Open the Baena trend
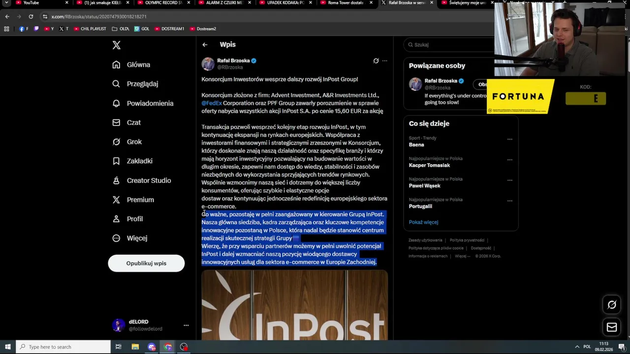Image resolution: width=630 pixels, height=354 pixels. coord(416,145)
